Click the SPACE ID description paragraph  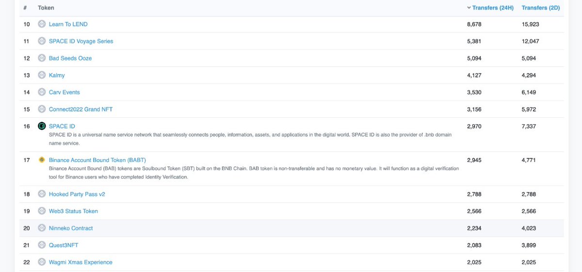click(x=250, y=139)
